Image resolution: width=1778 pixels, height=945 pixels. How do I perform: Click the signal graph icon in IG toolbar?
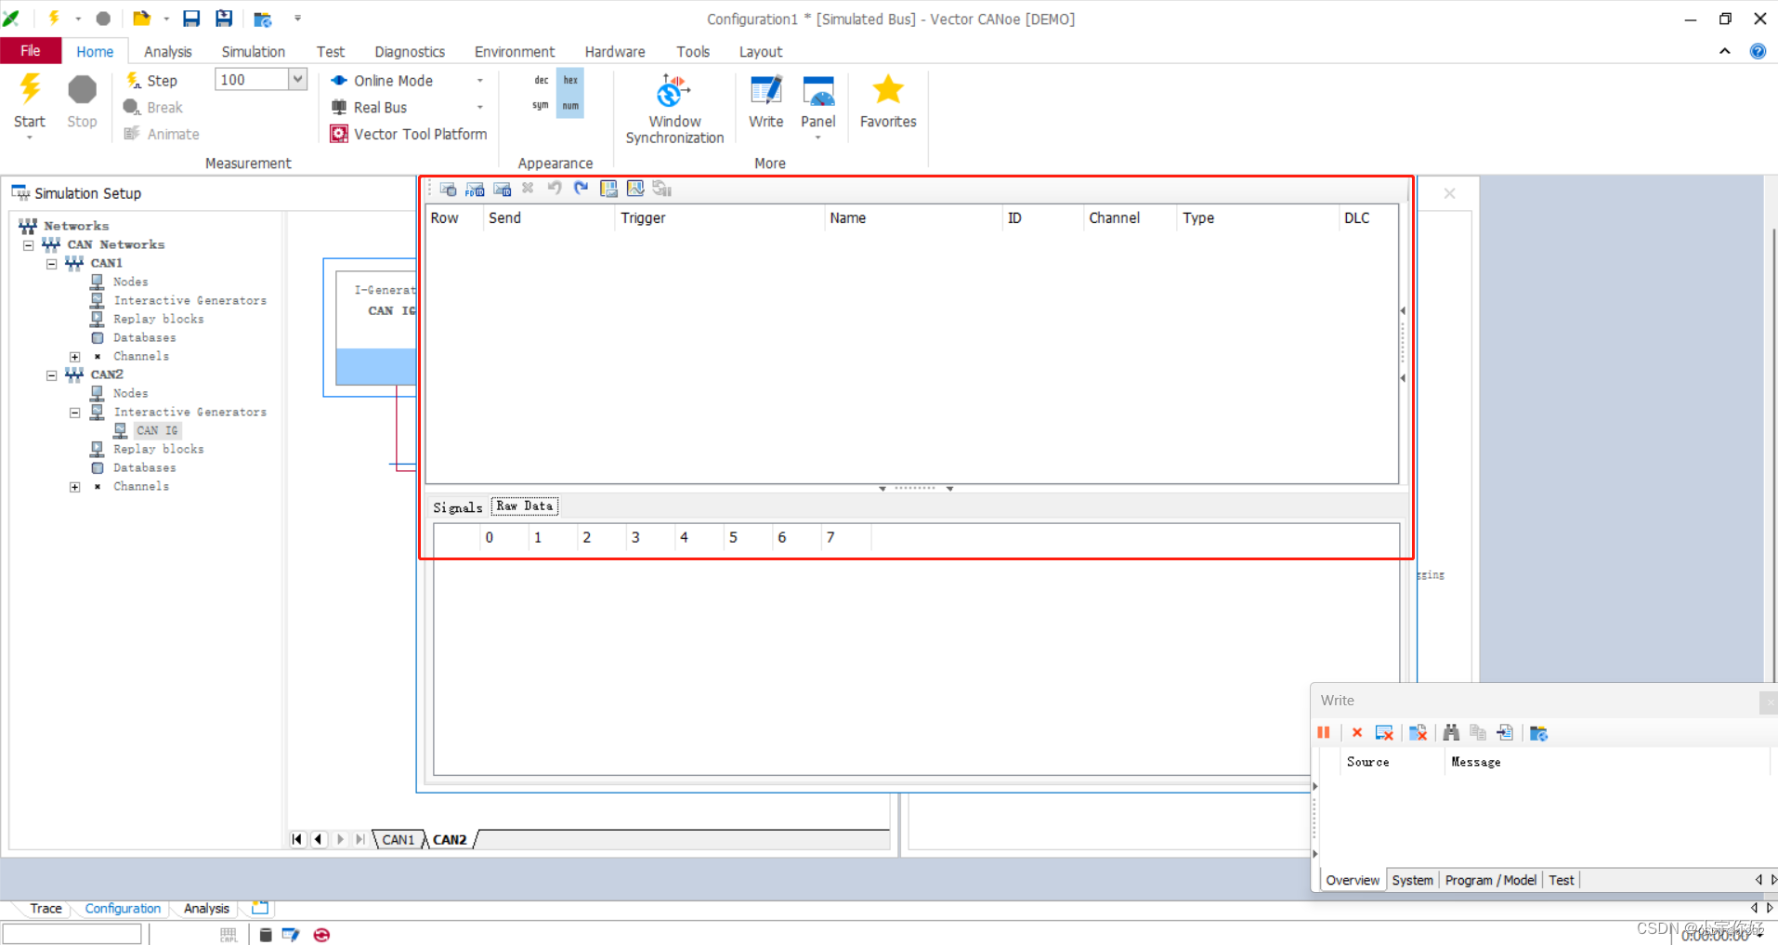tap(635, 189)
